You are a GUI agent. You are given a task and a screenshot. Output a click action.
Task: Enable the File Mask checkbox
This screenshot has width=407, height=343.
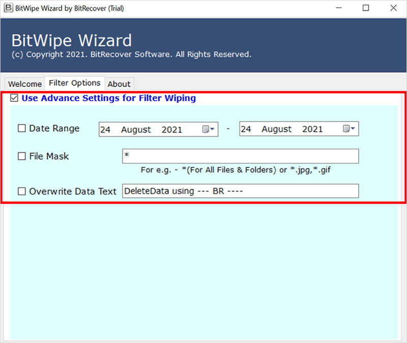[22, 157]
